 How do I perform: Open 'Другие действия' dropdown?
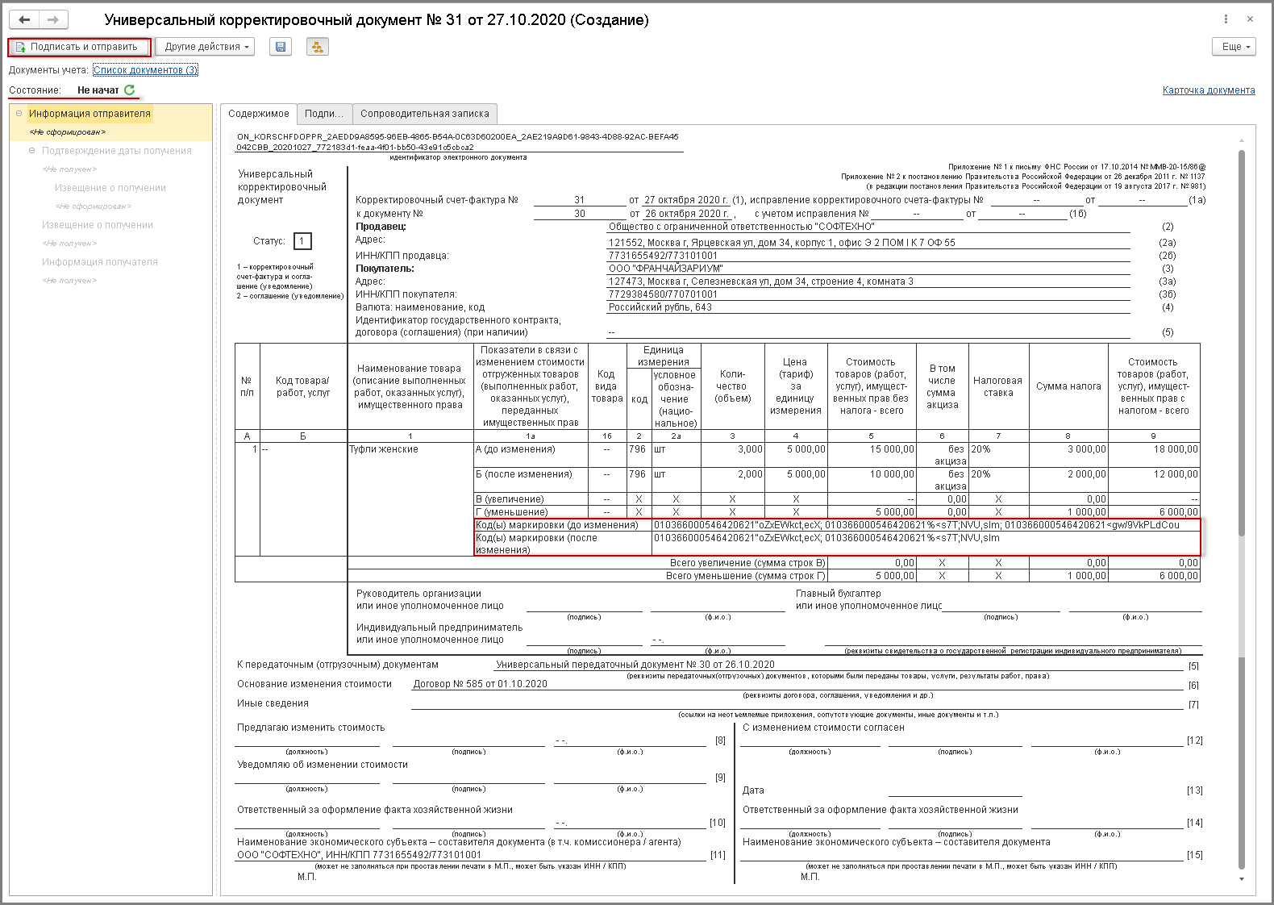point(205,47)
